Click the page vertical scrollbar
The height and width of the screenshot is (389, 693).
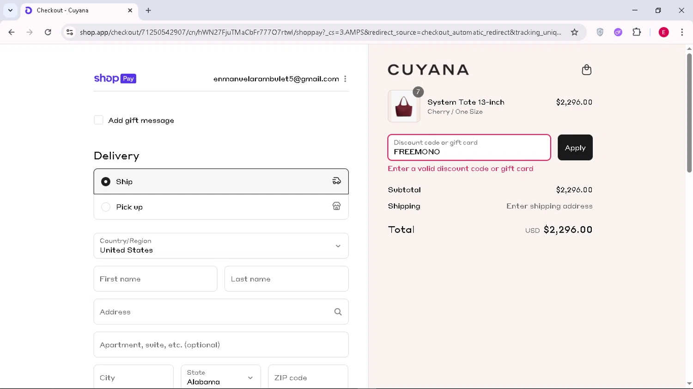pyautogui.click(x=689, y=113)
